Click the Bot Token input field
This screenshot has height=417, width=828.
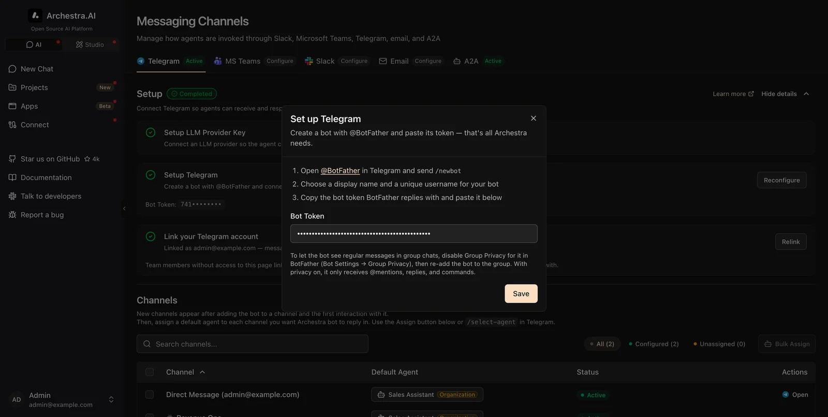tap(414, 234)
